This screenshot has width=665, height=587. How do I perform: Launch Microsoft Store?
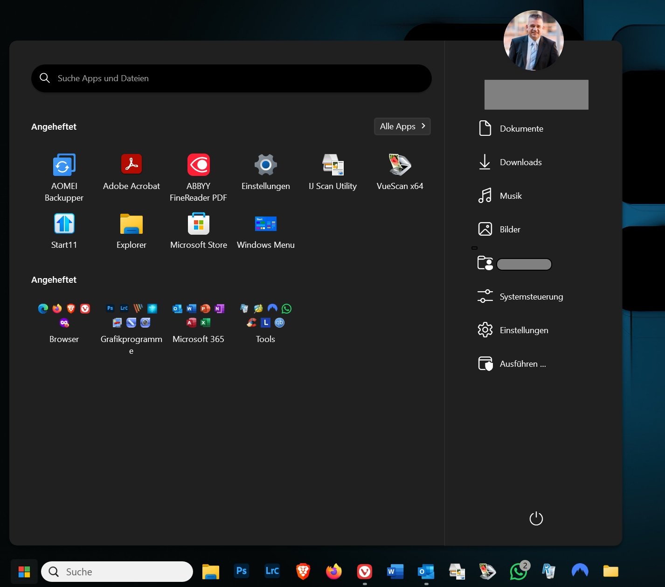click(x=198, y=231)
